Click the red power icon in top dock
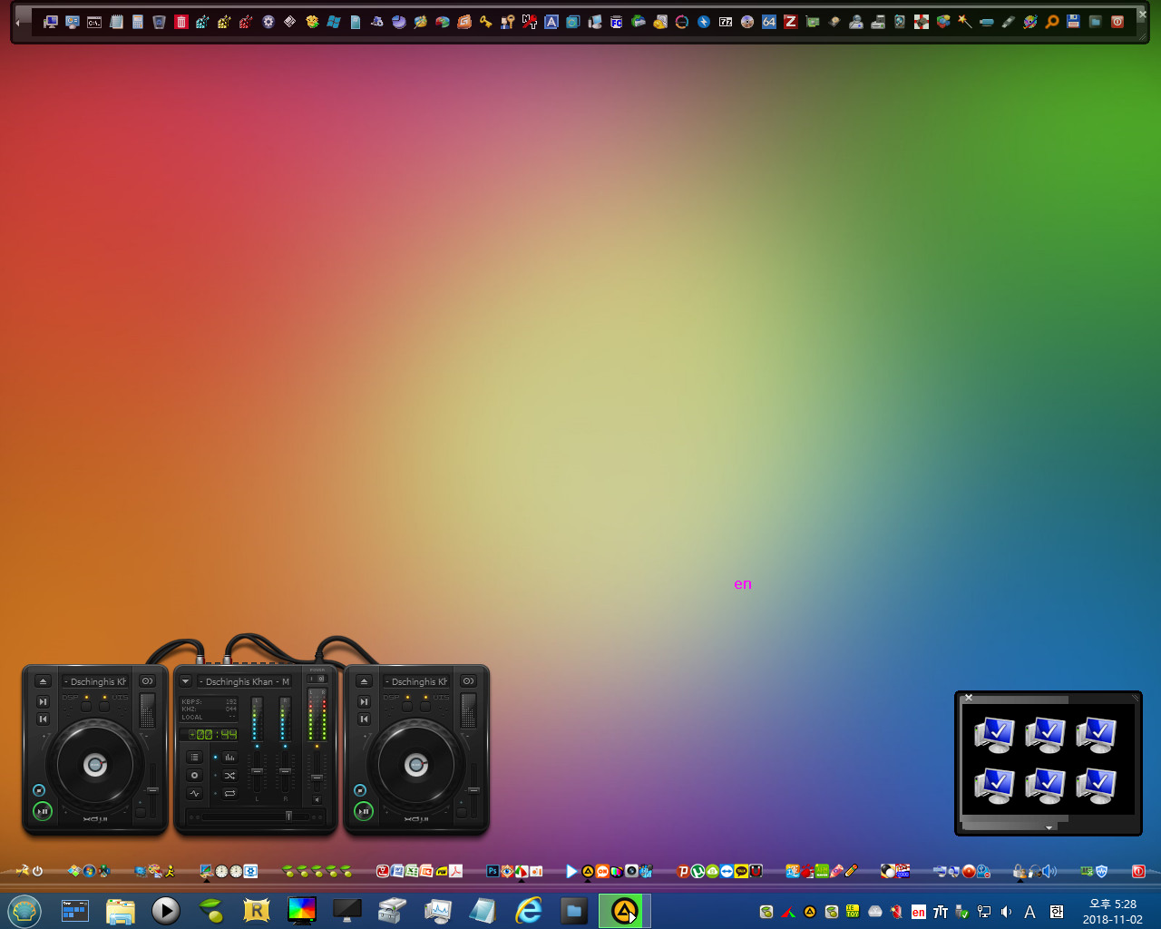This screenshot has height=929, width=1161. 1117,22
